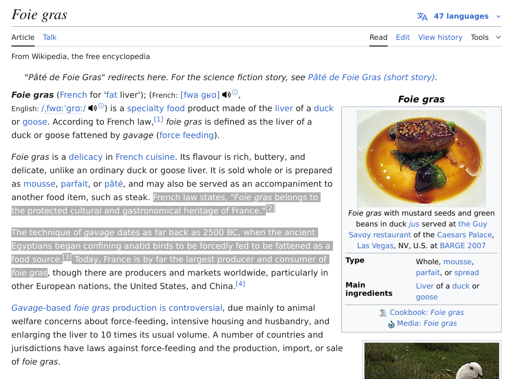Click the translate languages icon

pyautogui.click(x=422, y=17)
